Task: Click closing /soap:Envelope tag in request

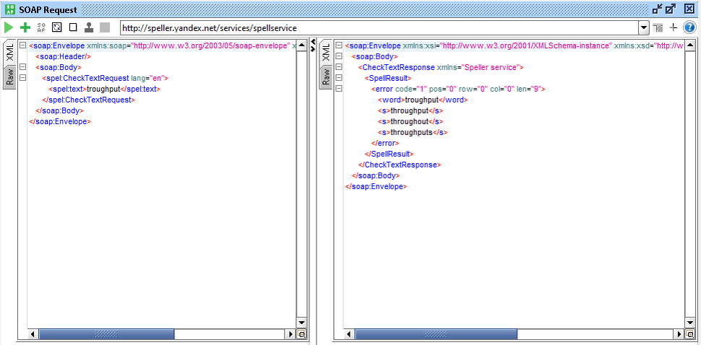Action: [60, 121]
